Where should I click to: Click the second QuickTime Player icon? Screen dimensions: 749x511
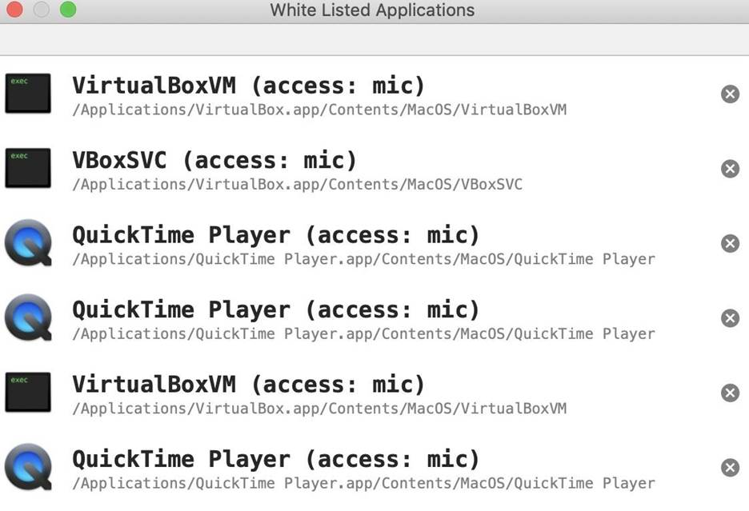click(28, 317)
